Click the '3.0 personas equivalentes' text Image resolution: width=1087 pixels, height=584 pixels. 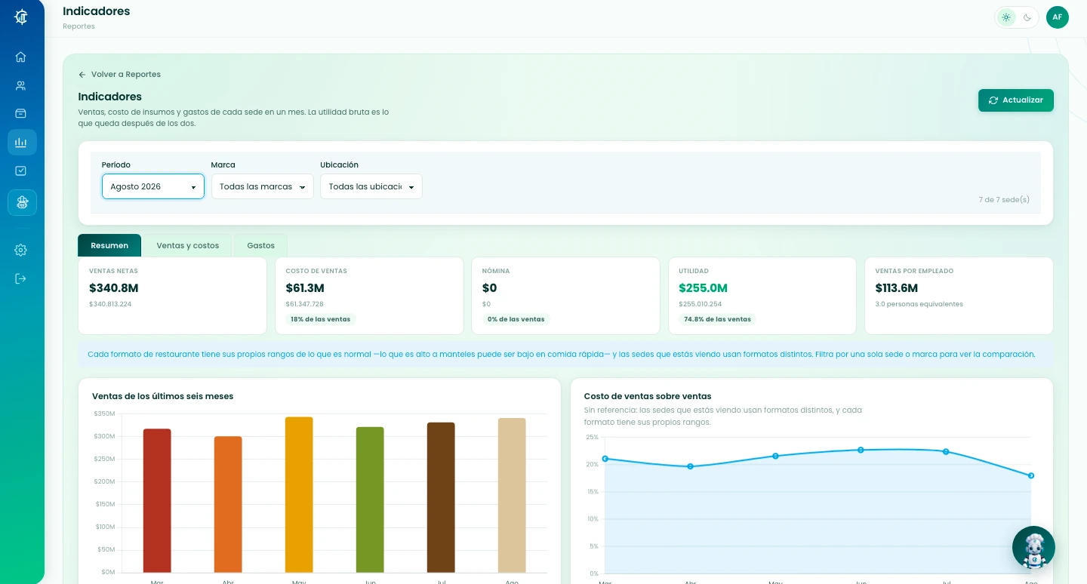(919, 304)
